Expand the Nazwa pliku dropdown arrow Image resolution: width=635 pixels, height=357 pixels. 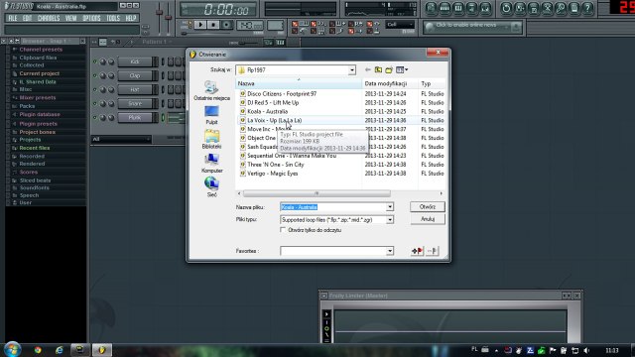(x=389, y=207)
